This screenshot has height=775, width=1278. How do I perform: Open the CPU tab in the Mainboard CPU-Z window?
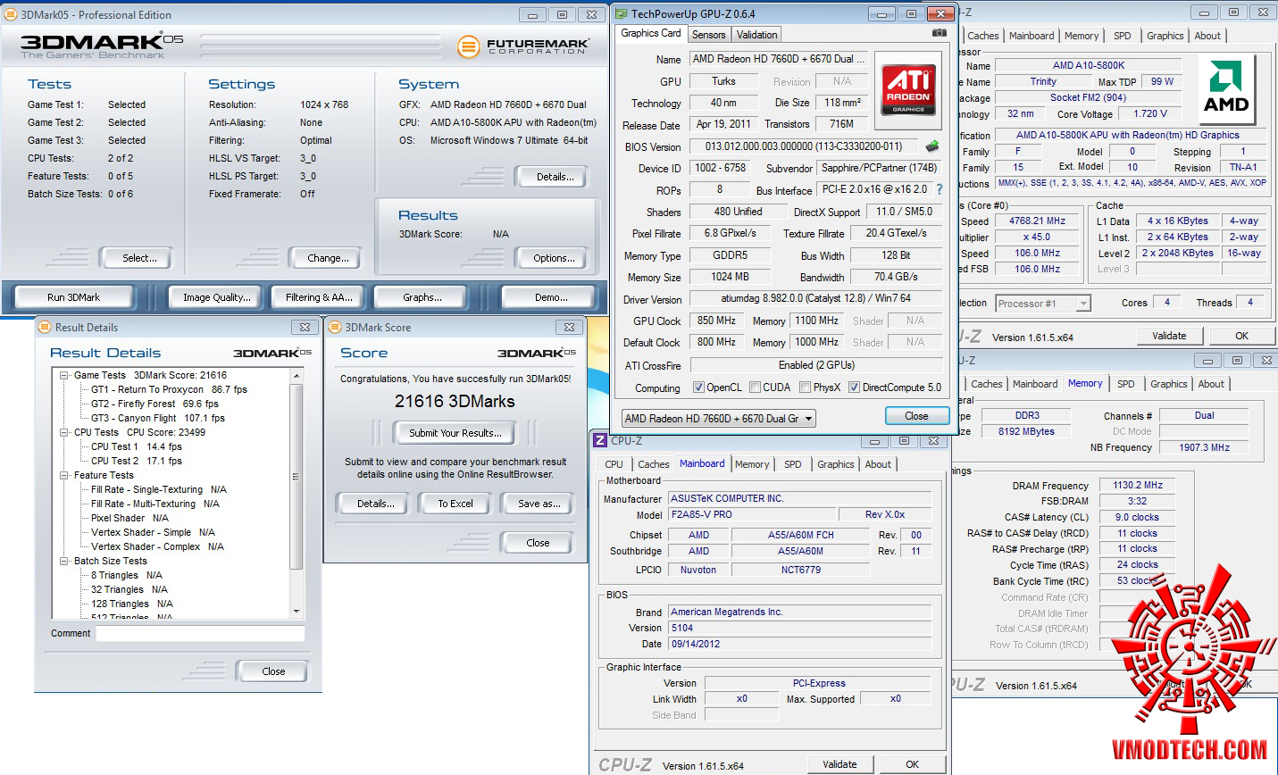614,464
